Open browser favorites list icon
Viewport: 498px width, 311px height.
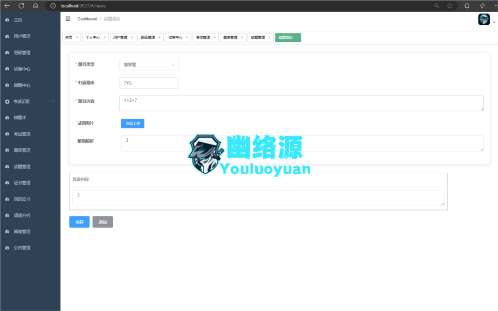pos(483,6)
